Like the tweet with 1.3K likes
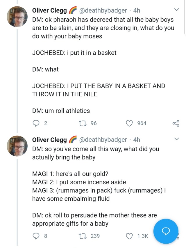The image size is (186, 248). 129,236
